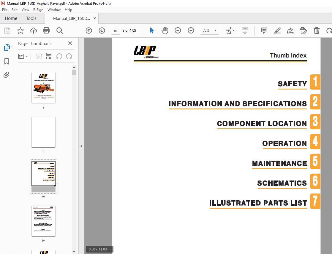Click INFORMATION AND SPECIFICATIONS index entry

coord(238,104)
